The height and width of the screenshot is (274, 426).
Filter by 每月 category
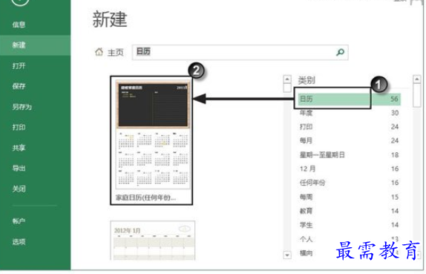coord(349,140)
